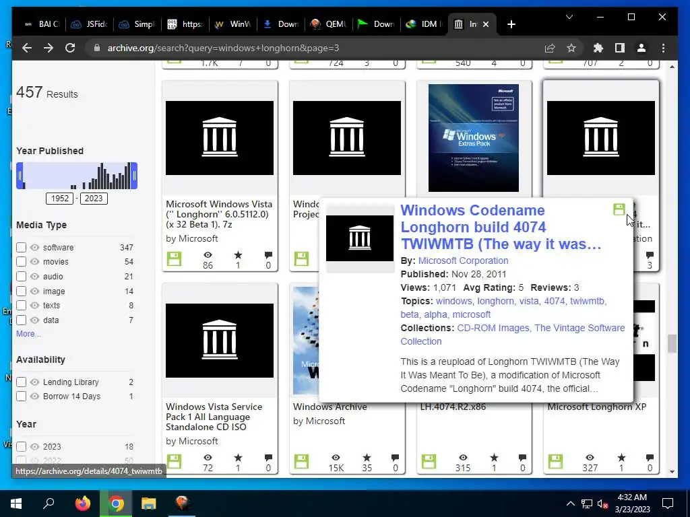This screenshot has width=690, height=517.
Task: Toggle eye icon next to Lending Library
Action: pos(35,382)
